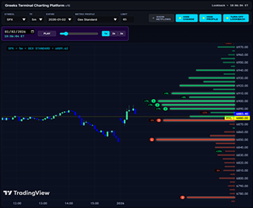Click the red percent tag at 6810

pyautogui.click(x=218, y=170)
